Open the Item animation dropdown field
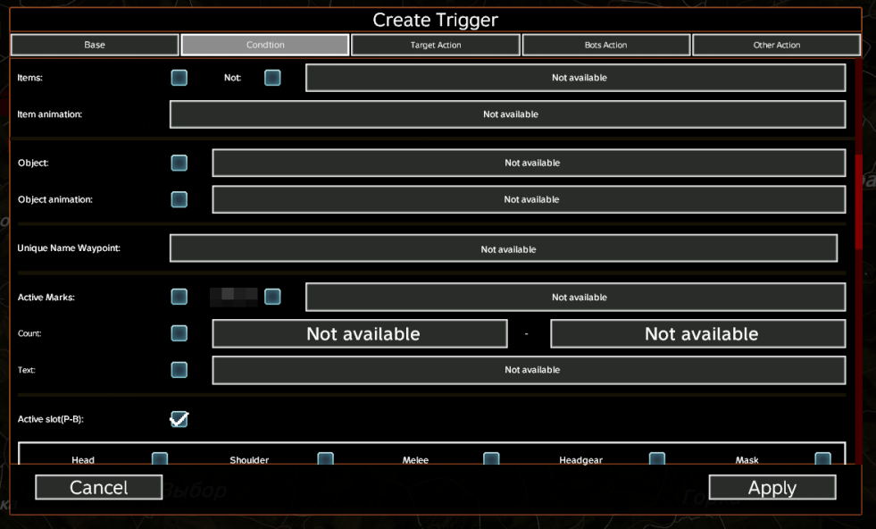The height and width of the screenshot is (529, 876). pos(507,114)
